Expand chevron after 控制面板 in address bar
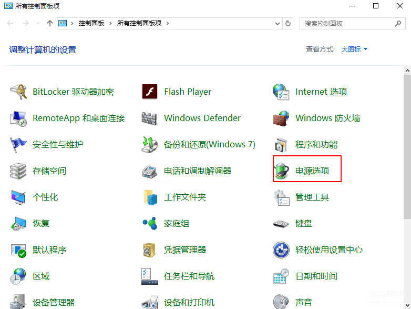 (110, 23)
